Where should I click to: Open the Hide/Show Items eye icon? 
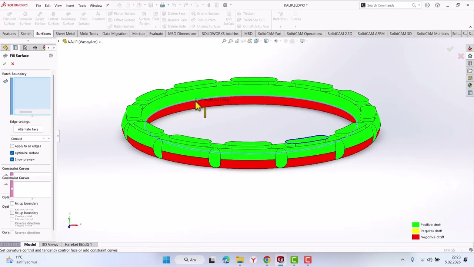(276, 41)
